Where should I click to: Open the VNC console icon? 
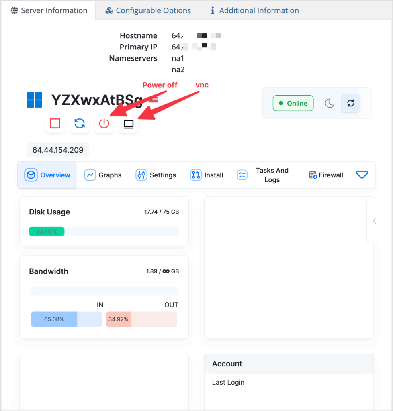coord(129,124)
